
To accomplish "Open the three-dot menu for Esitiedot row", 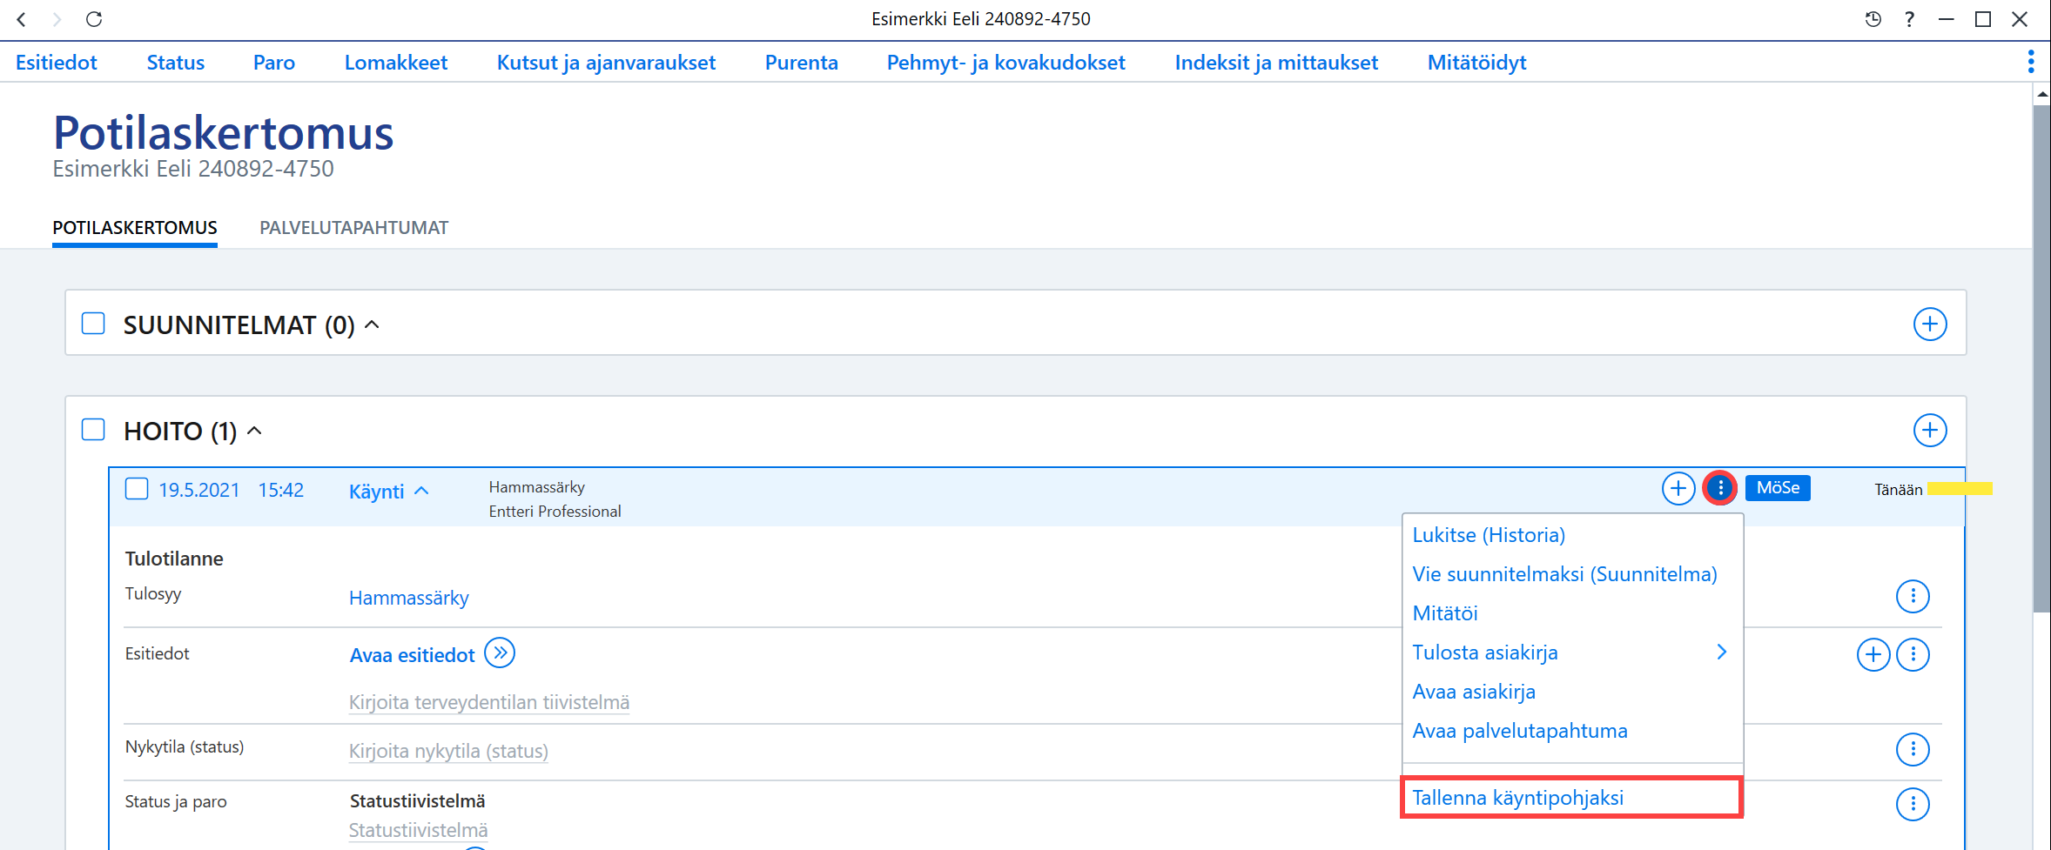I will (x=1913, y=655).
